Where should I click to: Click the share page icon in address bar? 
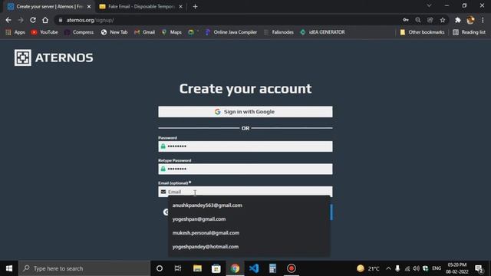[x=430, y=20]
